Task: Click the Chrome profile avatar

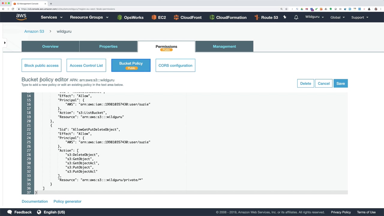Action: tap(376, 9)
